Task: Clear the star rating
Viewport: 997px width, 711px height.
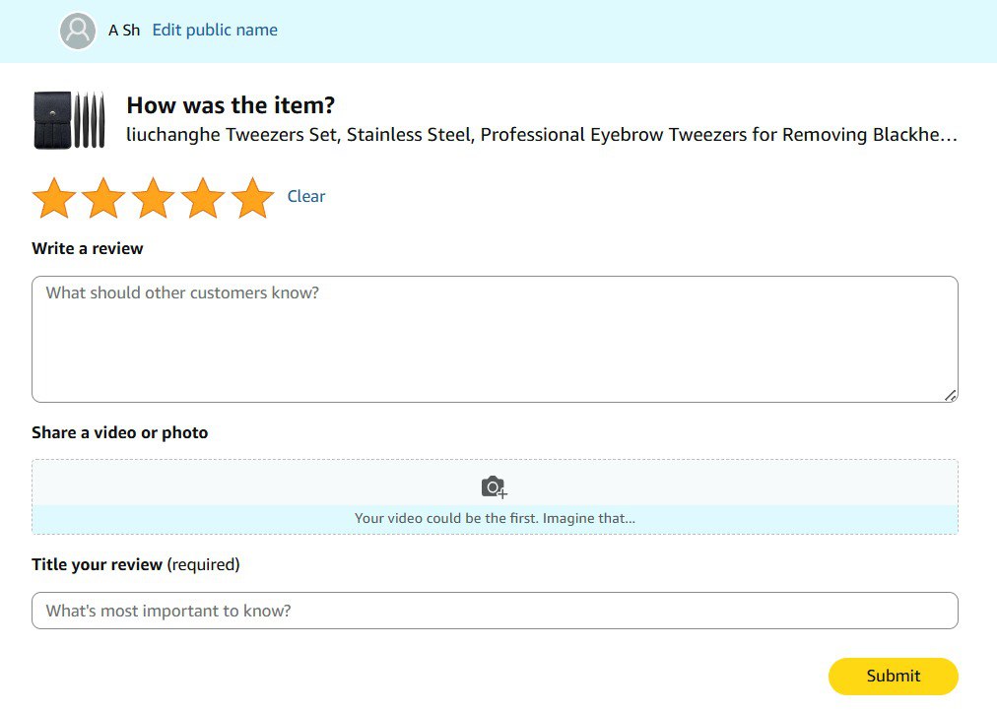Action: [306, 197]
